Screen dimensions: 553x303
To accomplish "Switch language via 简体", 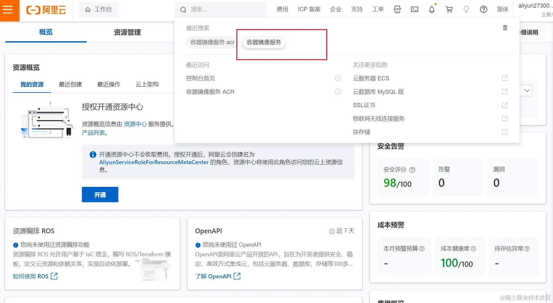I will (x=503, y=10).
